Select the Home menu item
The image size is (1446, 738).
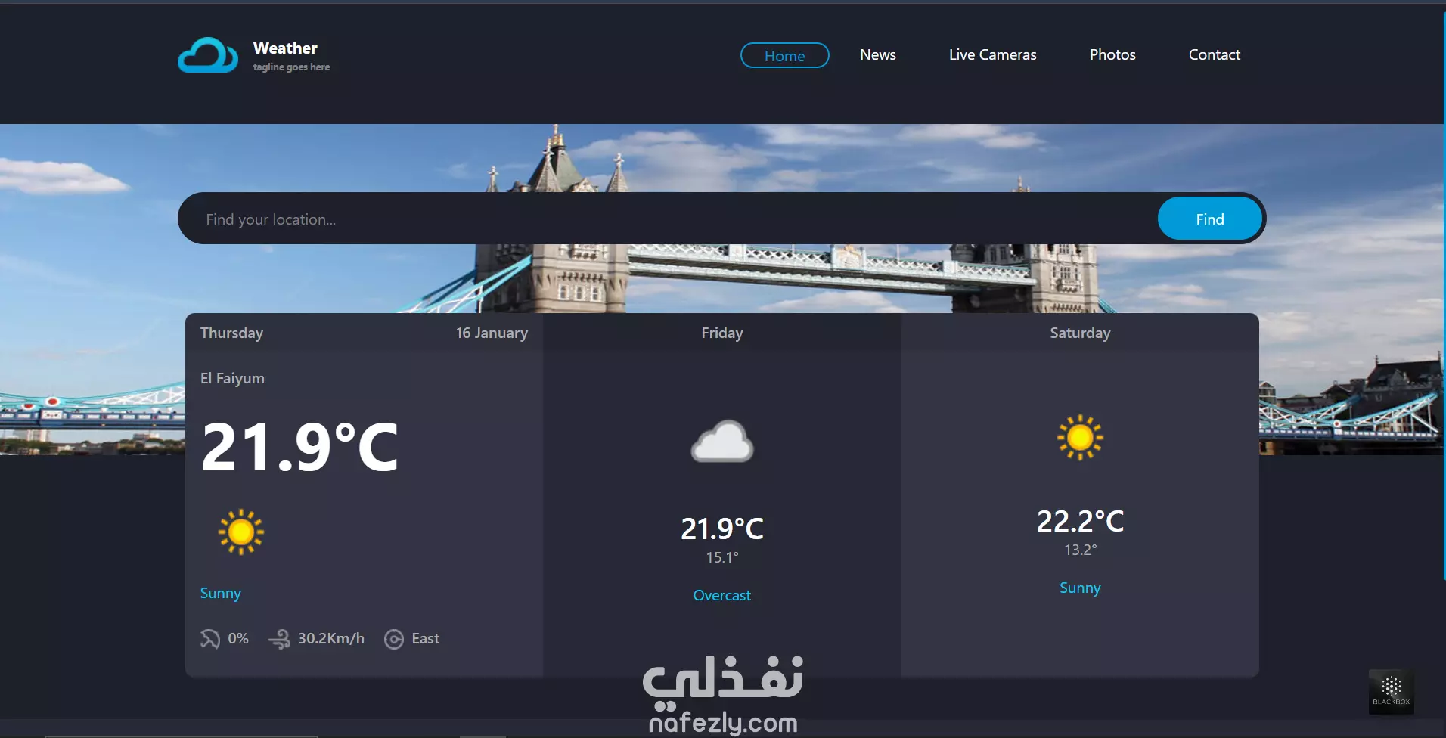[x=785, y=55]
